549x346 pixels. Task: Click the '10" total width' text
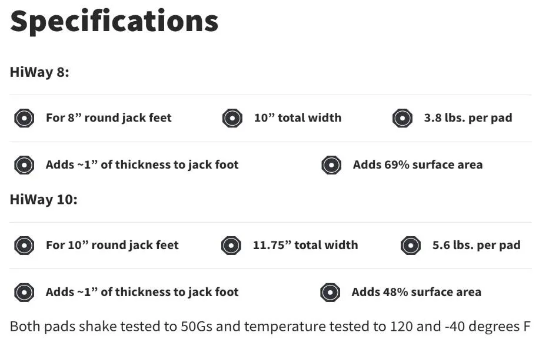(x=298, y=117)
